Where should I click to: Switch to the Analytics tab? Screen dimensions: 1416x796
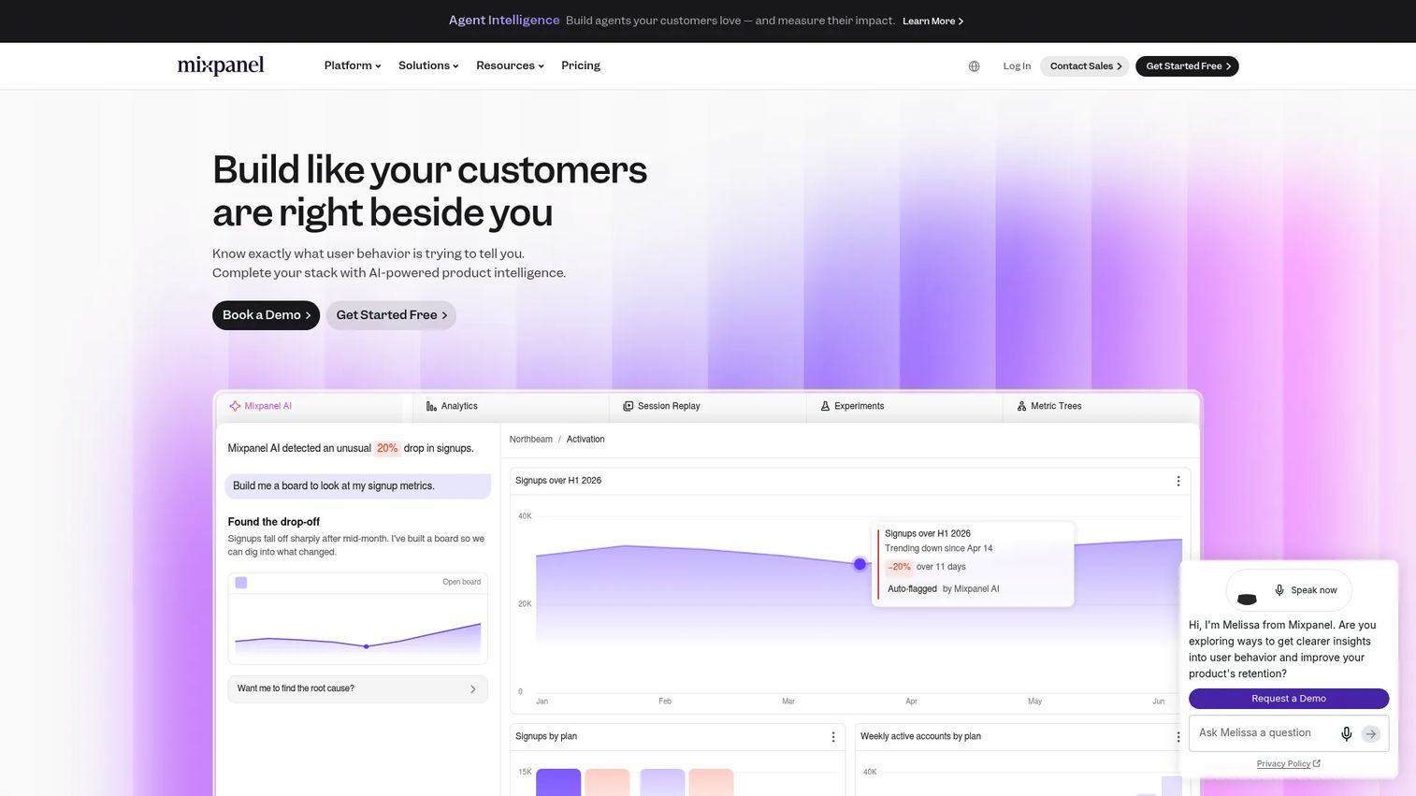click(510, 406)
